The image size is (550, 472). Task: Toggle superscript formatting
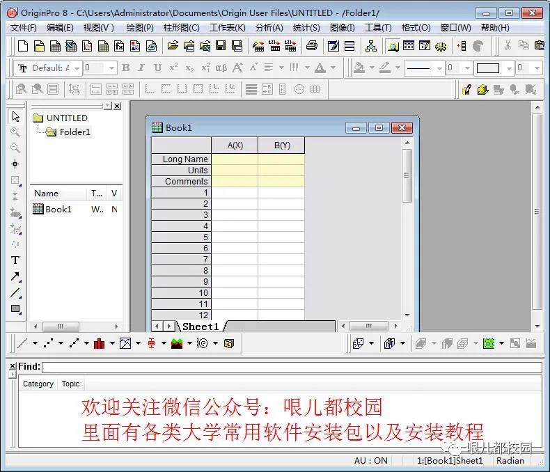point(173,67)
